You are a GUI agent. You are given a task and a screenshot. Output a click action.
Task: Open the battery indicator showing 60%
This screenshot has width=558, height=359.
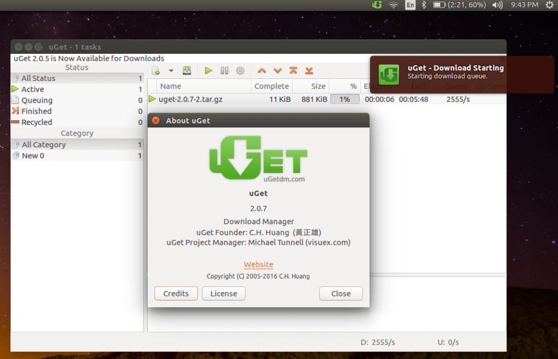tap(459, 5)
